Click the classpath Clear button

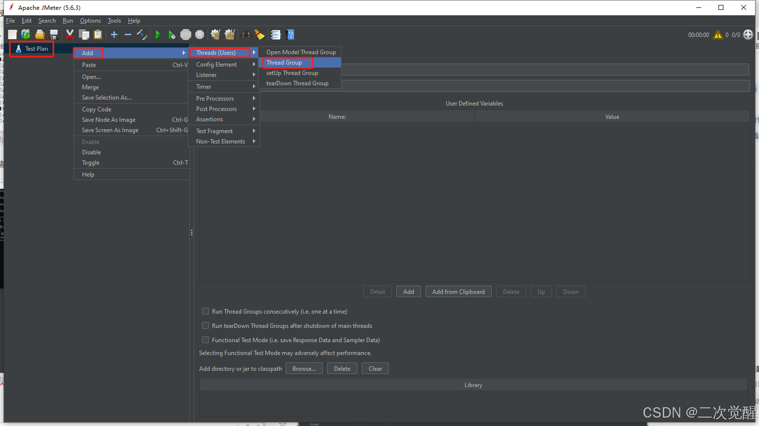[x=376, y=368]
